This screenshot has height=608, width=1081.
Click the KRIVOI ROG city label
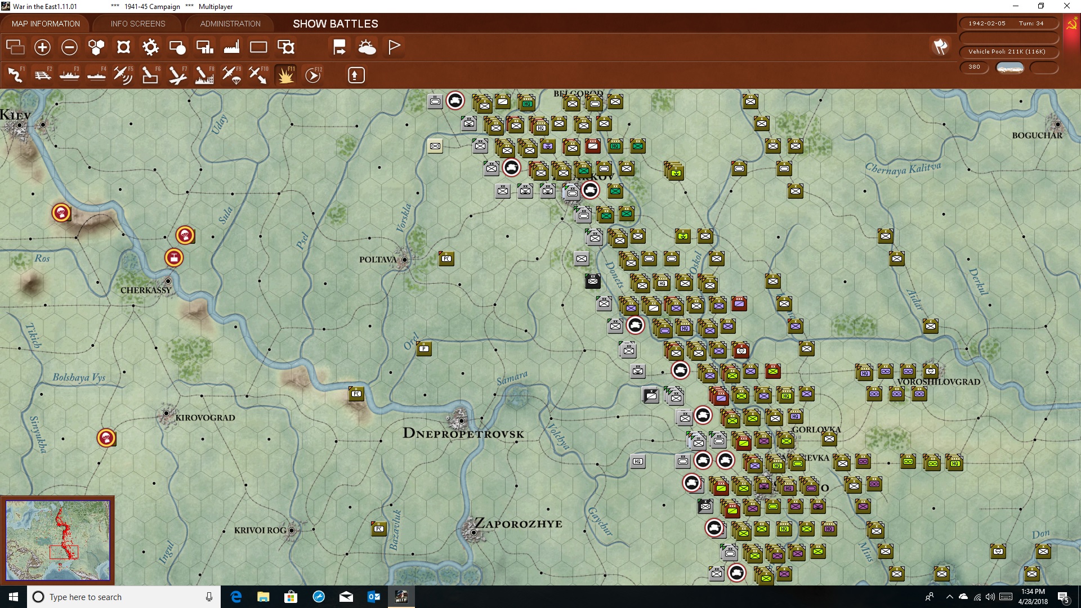click(x=261, y=530)
